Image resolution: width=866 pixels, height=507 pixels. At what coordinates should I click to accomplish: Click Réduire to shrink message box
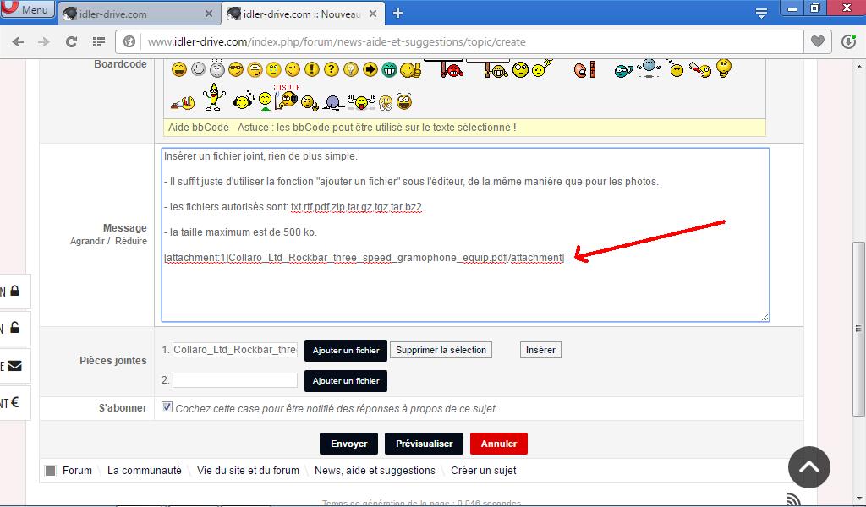130,241
